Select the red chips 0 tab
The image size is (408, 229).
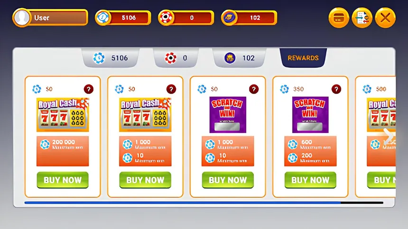coord(176,58)
